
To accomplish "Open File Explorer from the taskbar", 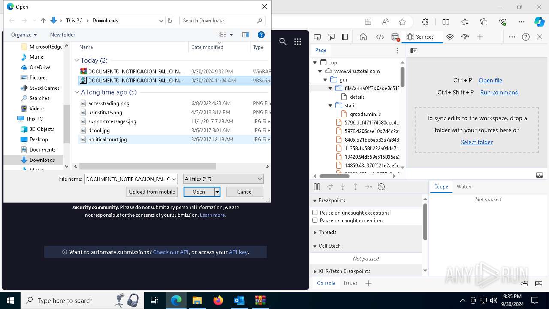I will click(197, 300).
